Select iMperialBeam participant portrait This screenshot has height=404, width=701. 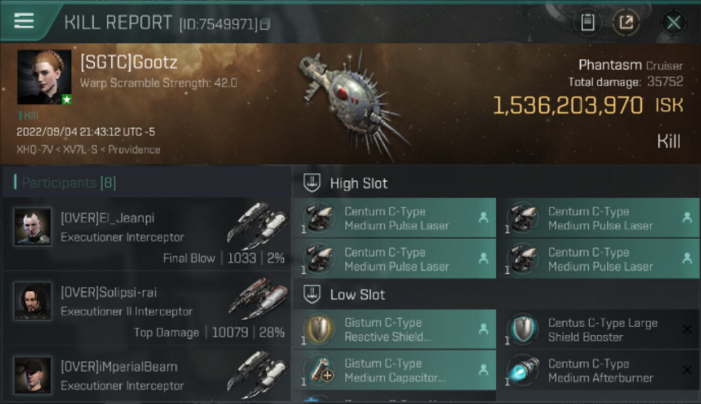coord(32,375)
